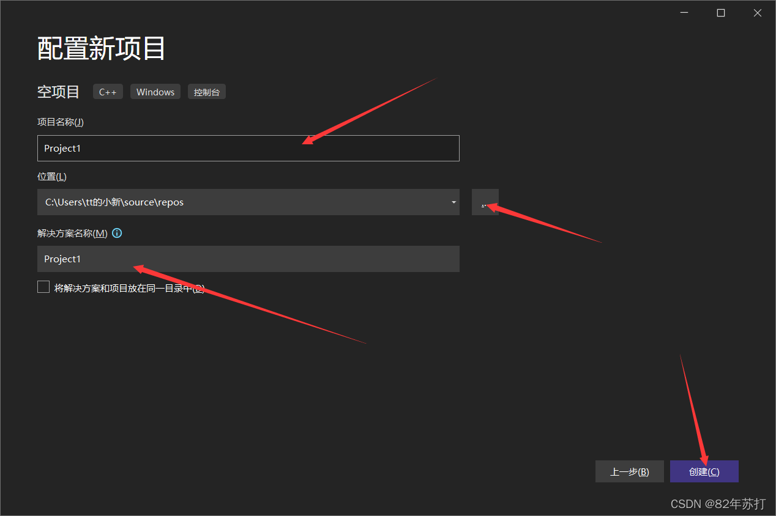Click the Solution name input field
This screenshot has height=516, width=776.
[248, 259]
